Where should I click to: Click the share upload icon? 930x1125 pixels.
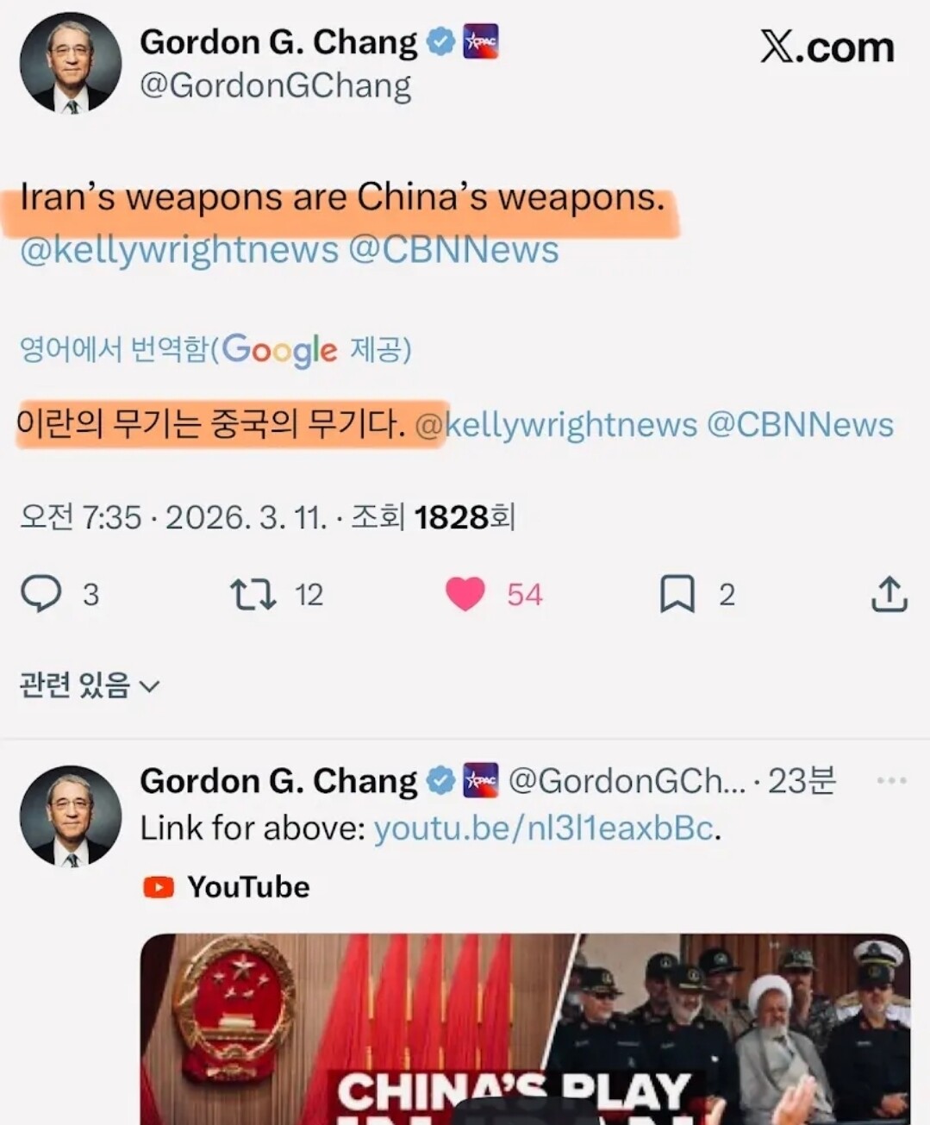point(889,593)
